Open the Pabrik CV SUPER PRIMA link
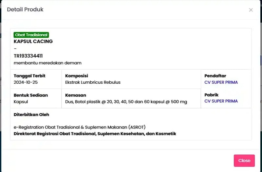262x172 pixels. point(221,101)
